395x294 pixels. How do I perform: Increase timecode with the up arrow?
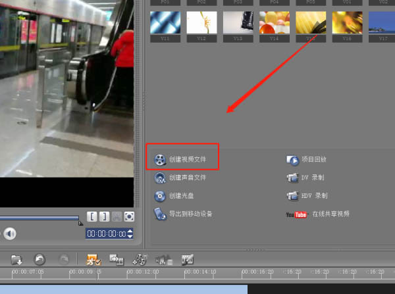point(130,231)
